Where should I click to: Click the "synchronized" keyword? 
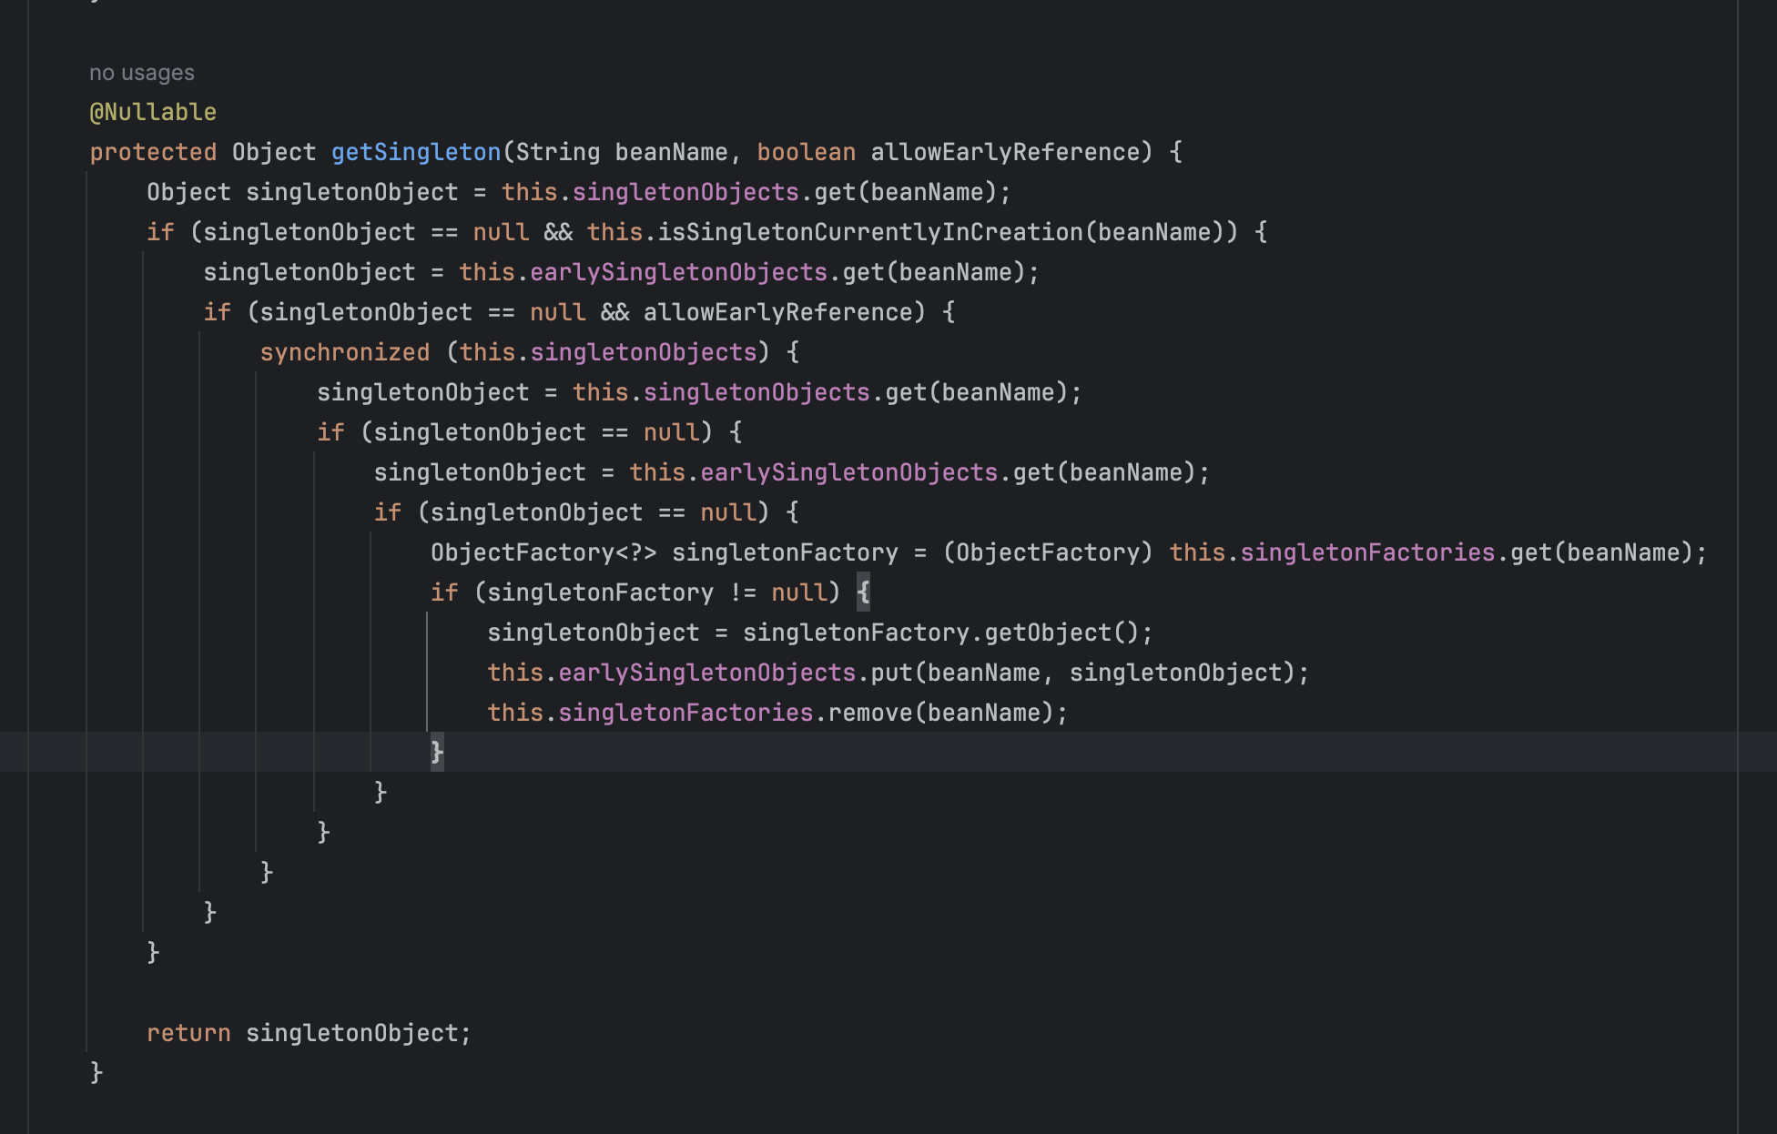pyautogui.click(x=345, y=352)
